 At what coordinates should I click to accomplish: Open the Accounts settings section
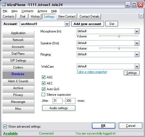click(x=18, y=48)
